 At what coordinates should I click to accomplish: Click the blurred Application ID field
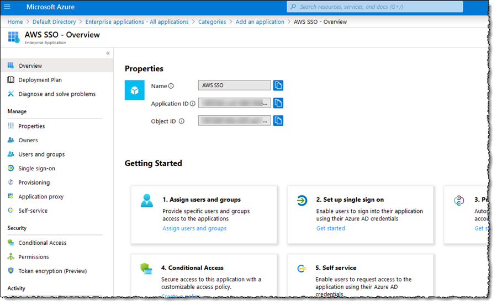(235, 103)
